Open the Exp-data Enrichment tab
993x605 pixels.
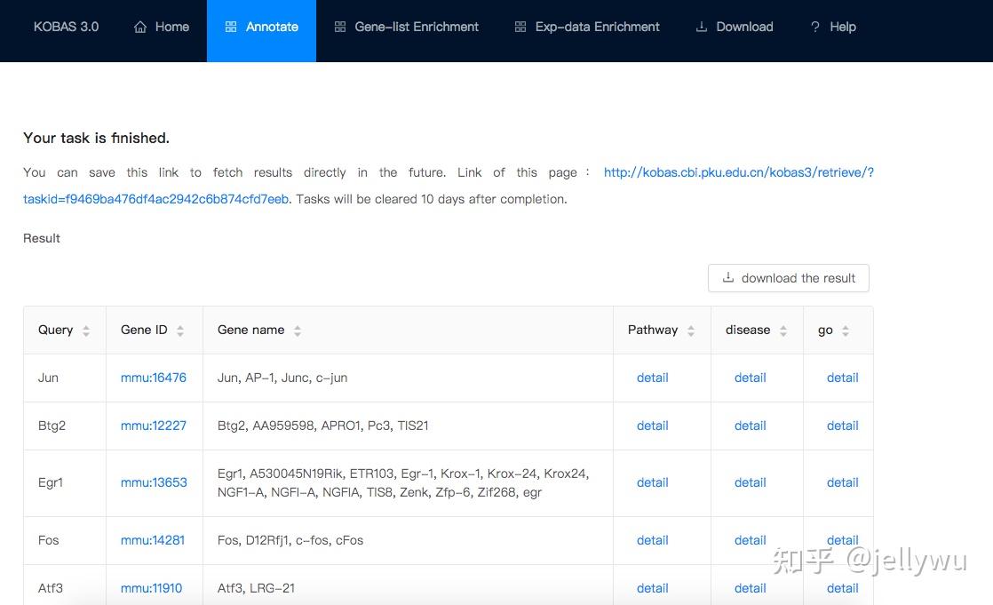pyautogui.click(x=597, y=28)
